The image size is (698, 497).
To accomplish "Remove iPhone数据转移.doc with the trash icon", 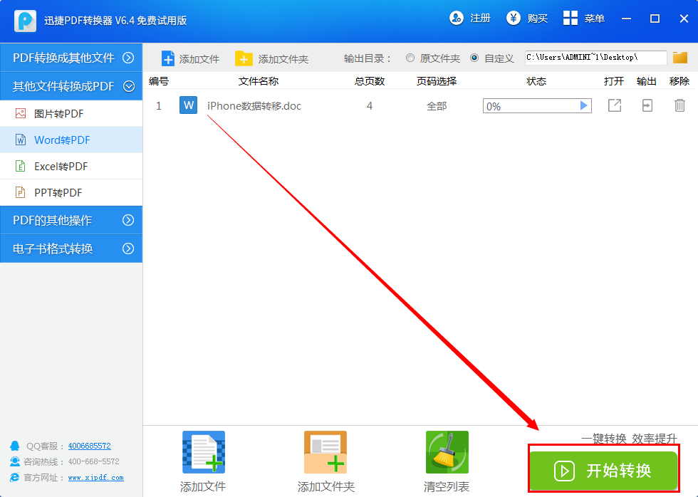I will [679, 105].
